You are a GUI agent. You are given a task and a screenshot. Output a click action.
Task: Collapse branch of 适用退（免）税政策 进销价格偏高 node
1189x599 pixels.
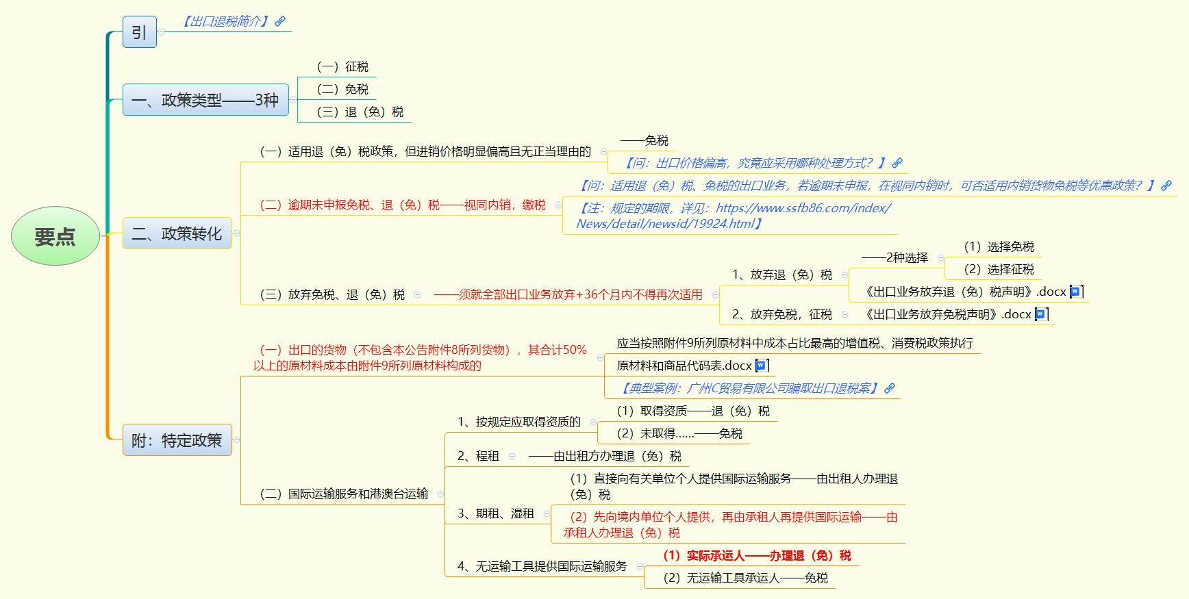(603, 151)
